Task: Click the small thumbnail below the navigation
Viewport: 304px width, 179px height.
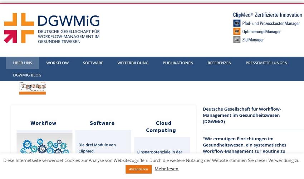Action: [33, 88]
